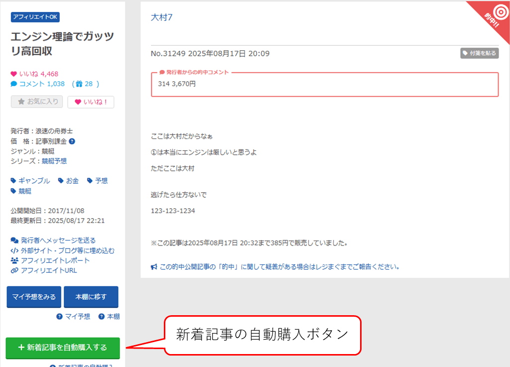
Task: Click the question mark icon beside マイ予想
Action: coord(59,317)
